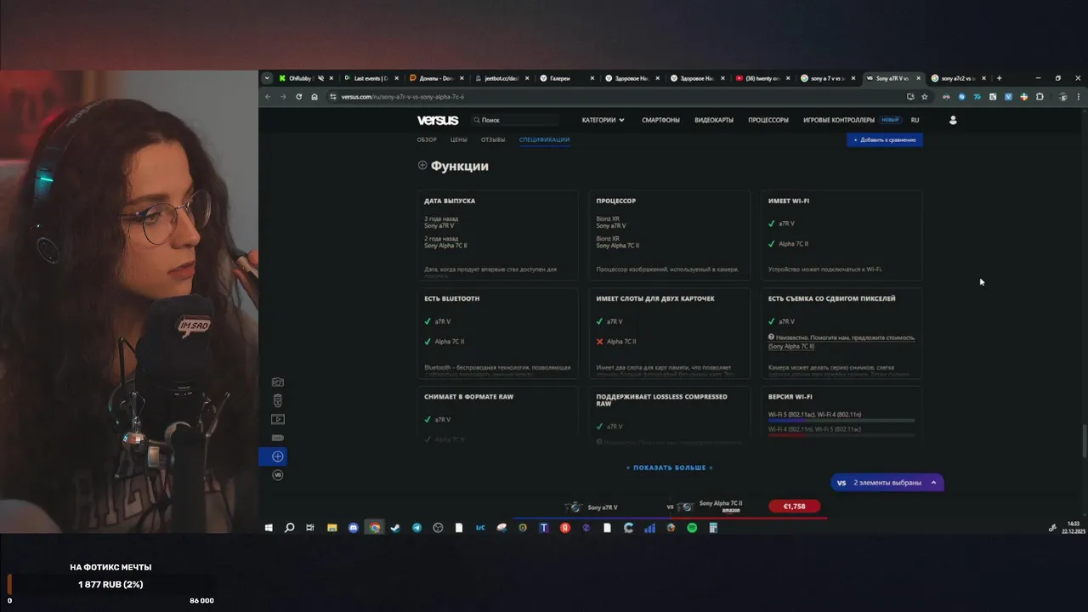Expand the КАТЕГОРИИ dropdown menu

click(603, 120)
